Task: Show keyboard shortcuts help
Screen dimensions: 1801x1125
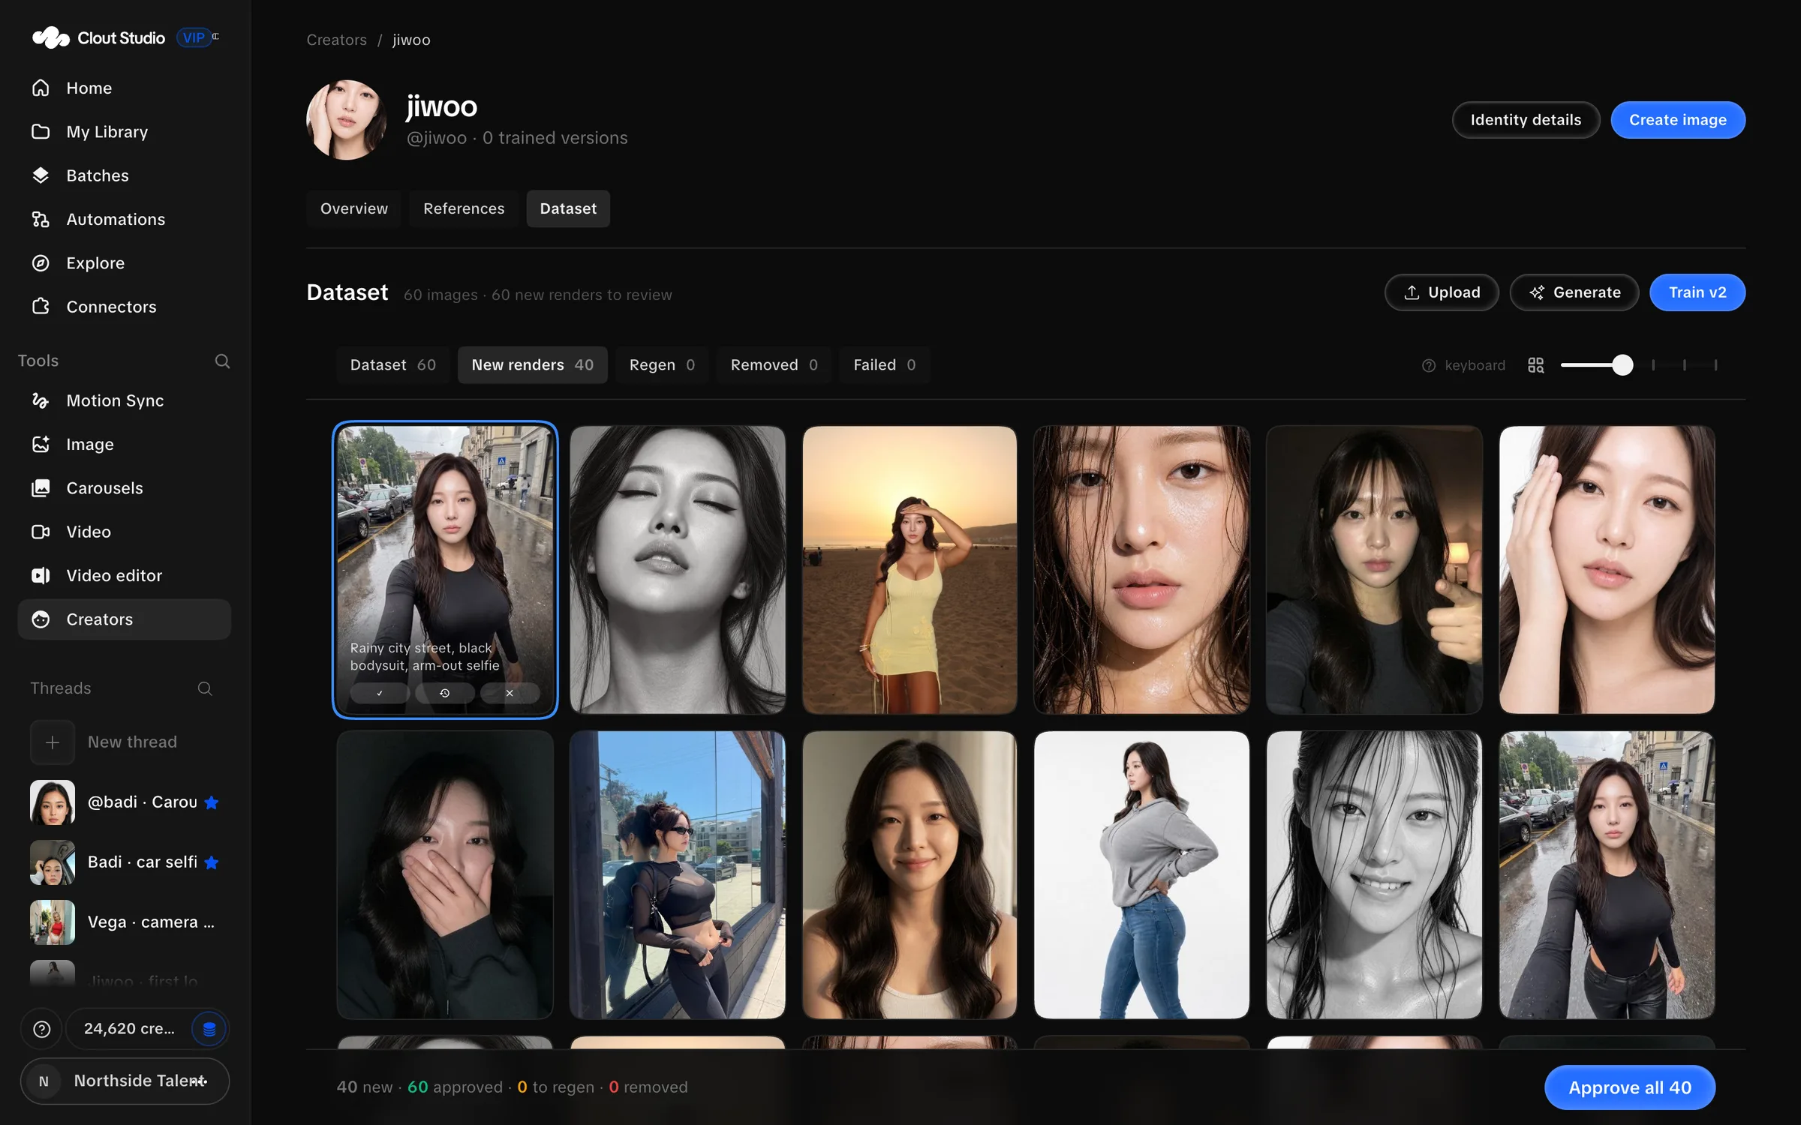Action: click(1463, 365)
